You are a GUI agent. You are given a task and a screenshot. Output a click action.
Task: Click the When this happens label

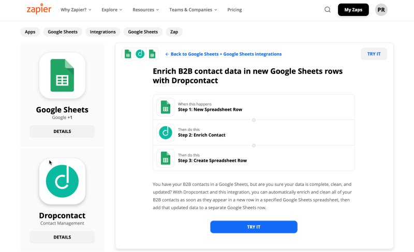195,104
